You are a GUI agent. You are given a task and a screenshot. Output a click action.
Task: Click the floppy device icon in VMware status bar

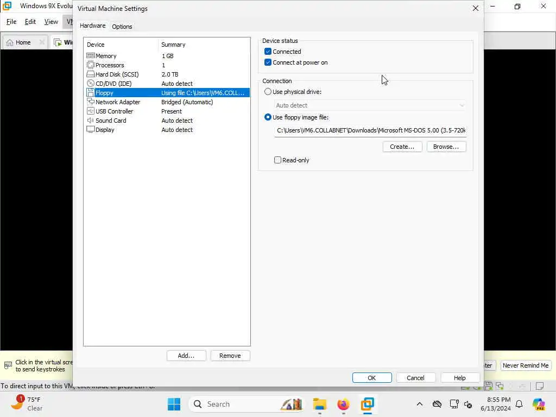click(x=488, y=386)
